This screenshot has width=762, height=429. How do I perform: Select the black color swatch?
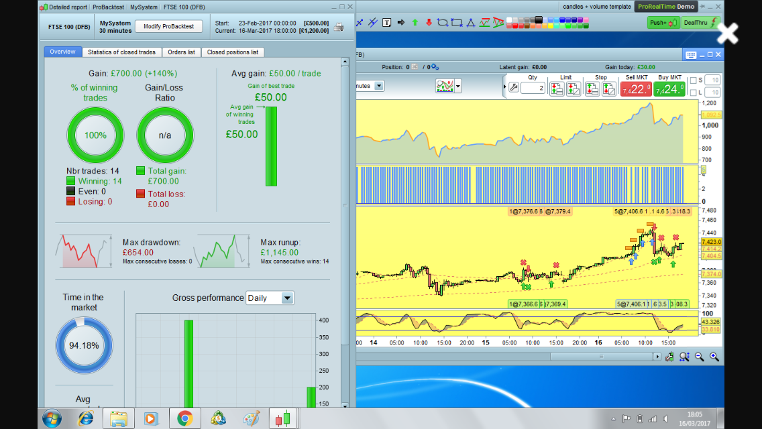point(539,20)
